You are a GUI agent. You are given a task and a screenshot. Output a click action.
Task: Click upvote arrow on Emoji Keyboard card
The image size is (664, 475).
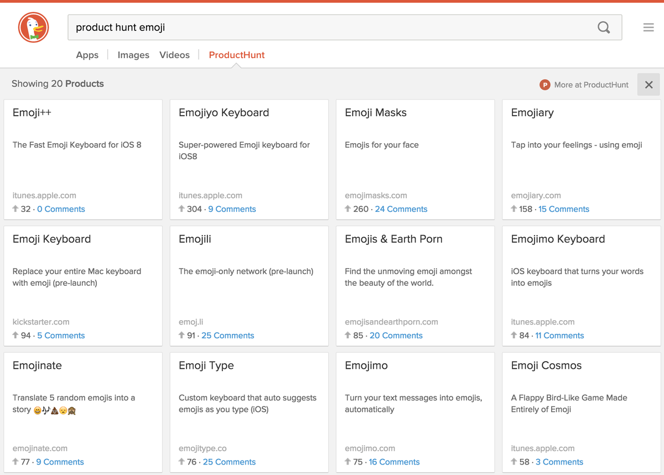click(15, 336)
